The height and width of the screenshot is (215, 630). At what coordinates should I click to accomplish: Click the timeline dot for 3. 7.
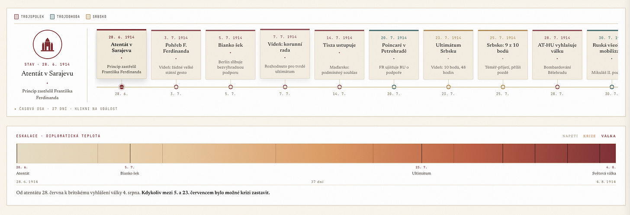click(176, 87)
